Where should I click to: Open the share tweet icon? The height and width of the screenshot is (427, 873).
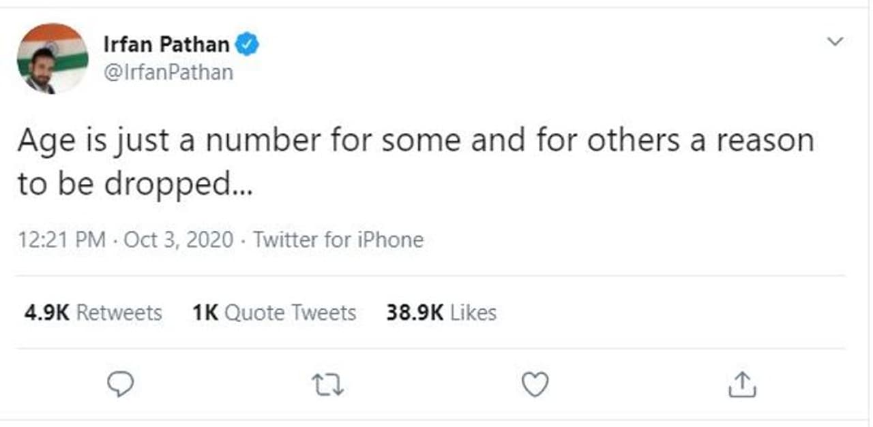point(742,385)
